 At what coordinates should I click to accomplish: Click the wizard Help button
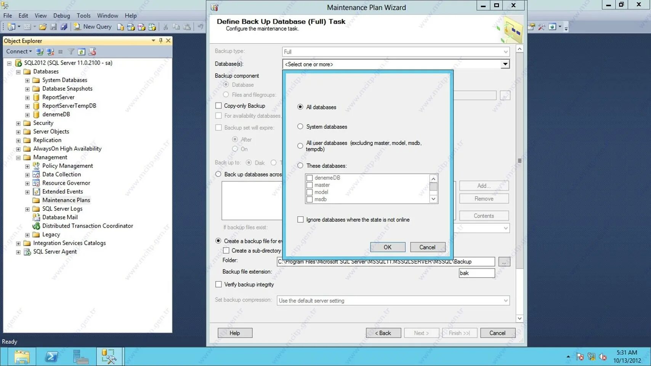coord(235,333)
